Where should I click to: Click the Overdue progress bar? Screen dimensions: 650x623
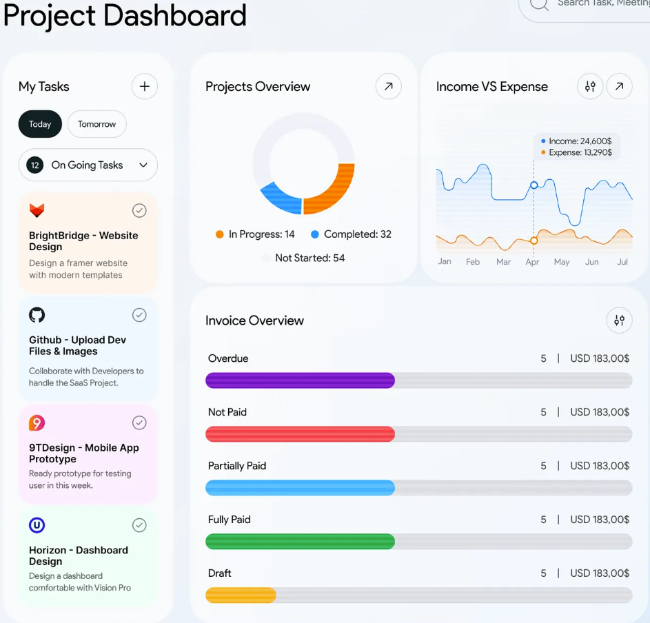click(x=300, y=380)
